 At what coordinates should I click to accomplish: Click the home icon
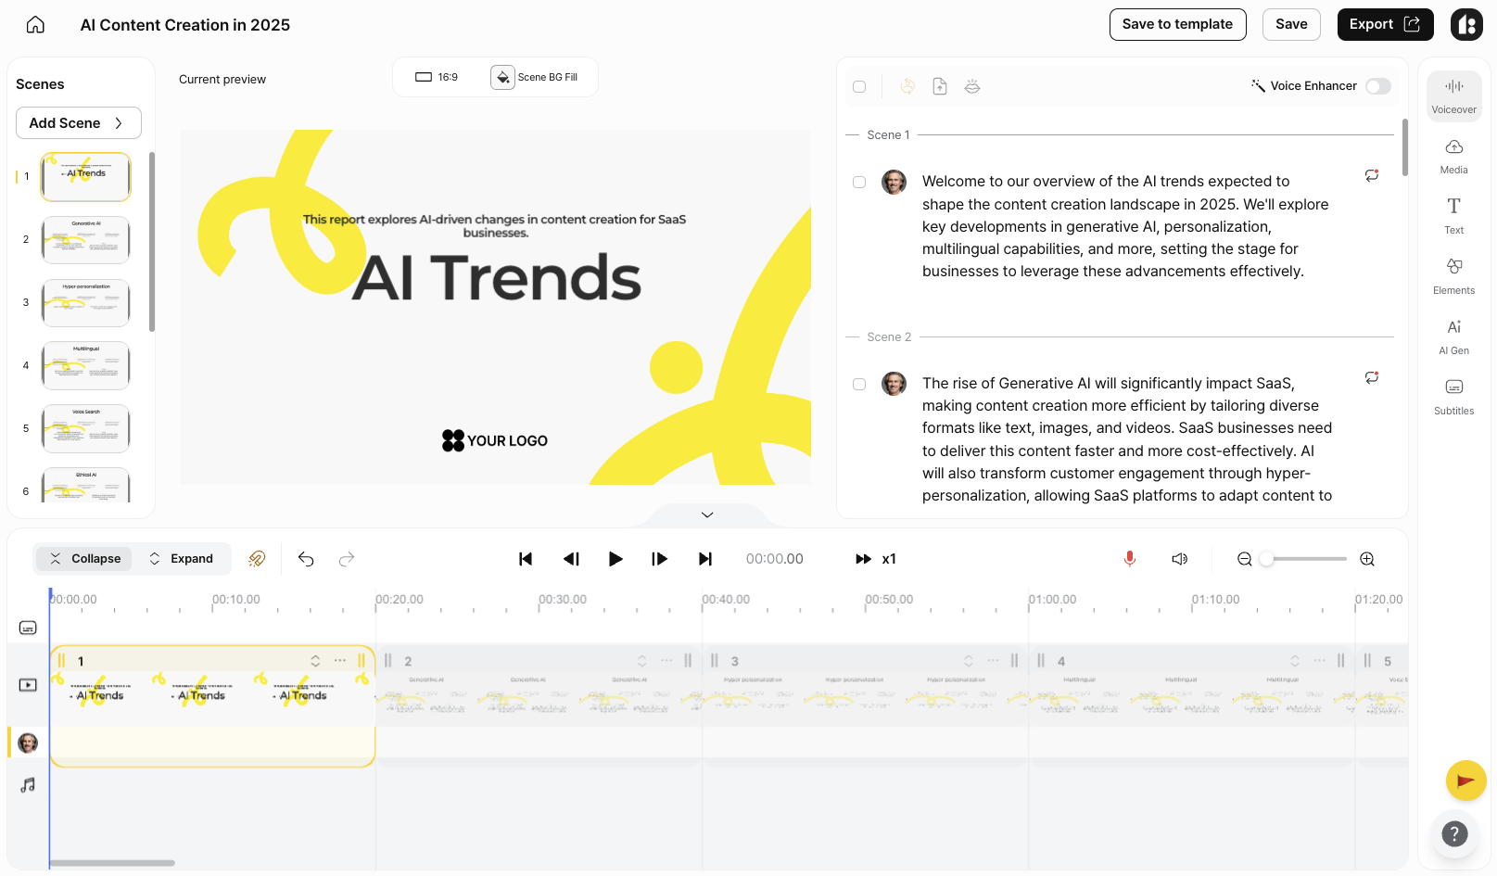pyautogui.click(x=35, y=25)
